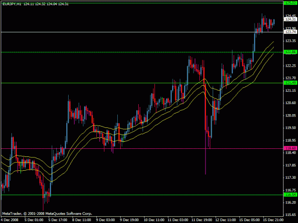298x223 pixels.
Task: Click the 116.20 price scale value
Action: point(290,203)
